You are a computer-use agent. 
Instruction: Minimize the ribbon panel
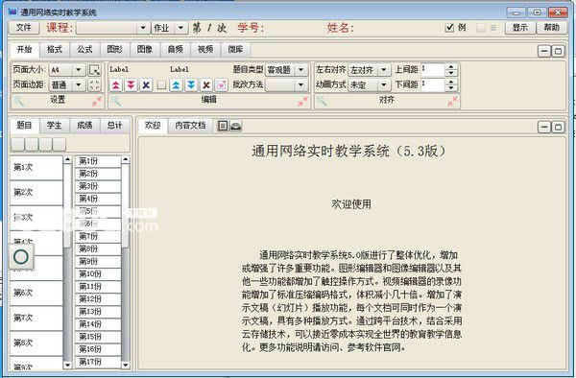tap(544, 51)
